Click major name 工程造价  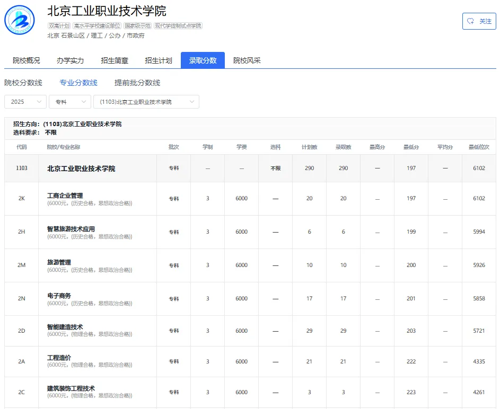tap(59, 358)
